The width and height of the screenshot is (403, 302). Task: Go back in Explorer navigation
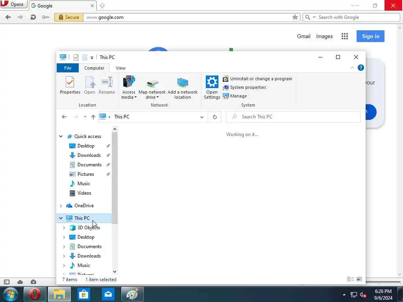(64, 117)
